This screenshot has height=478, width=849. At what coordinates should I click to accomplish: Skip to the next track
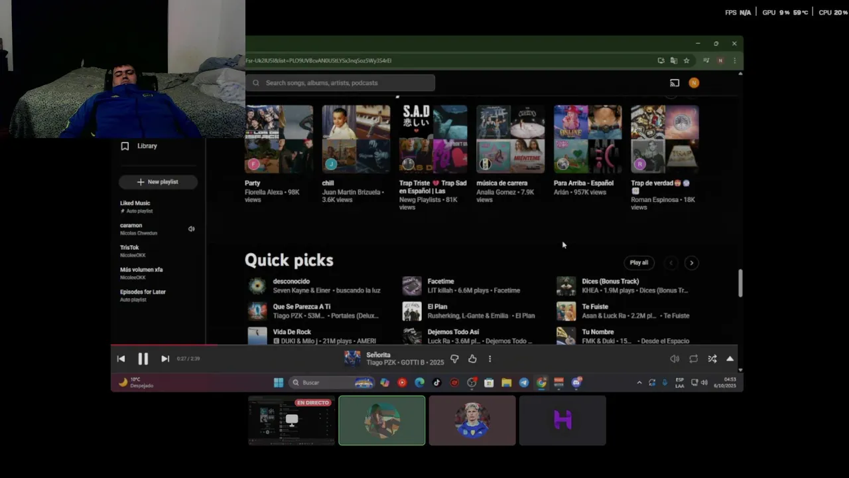point(165,358)
